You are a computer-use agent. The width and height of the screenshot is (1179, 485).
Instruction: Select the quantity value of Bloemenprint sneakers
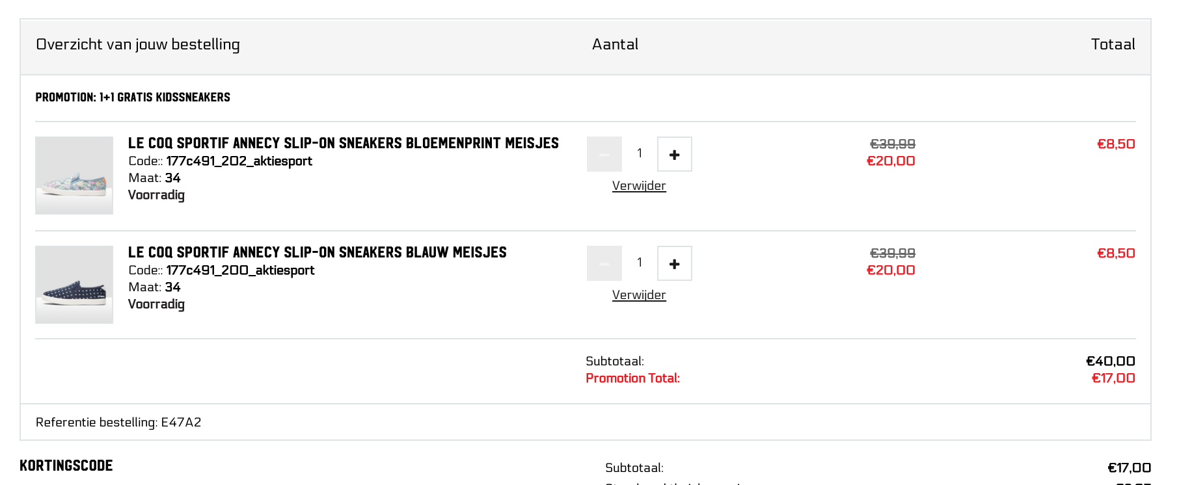click(x=640, y=153)
